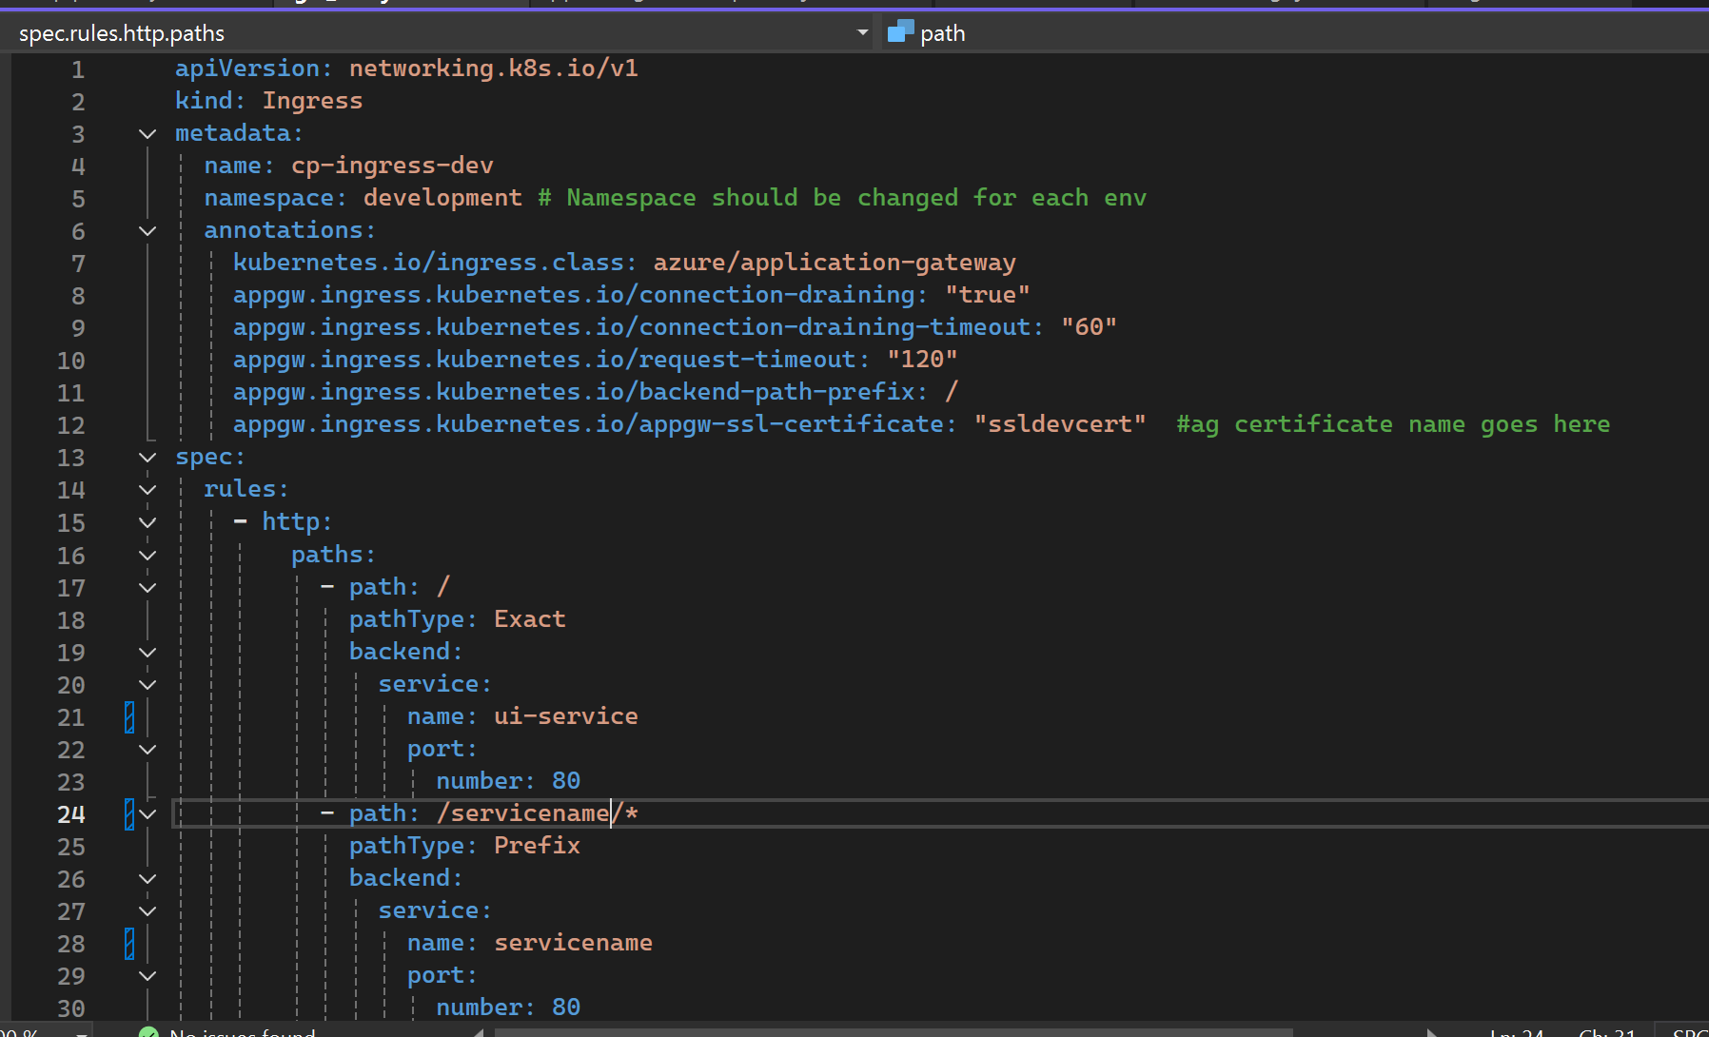Collapse the /servicename path block on line 24
Image resolution: width=1709 pixels, height=1037 pixels.
pyautogui.click(x=147, y=814)
